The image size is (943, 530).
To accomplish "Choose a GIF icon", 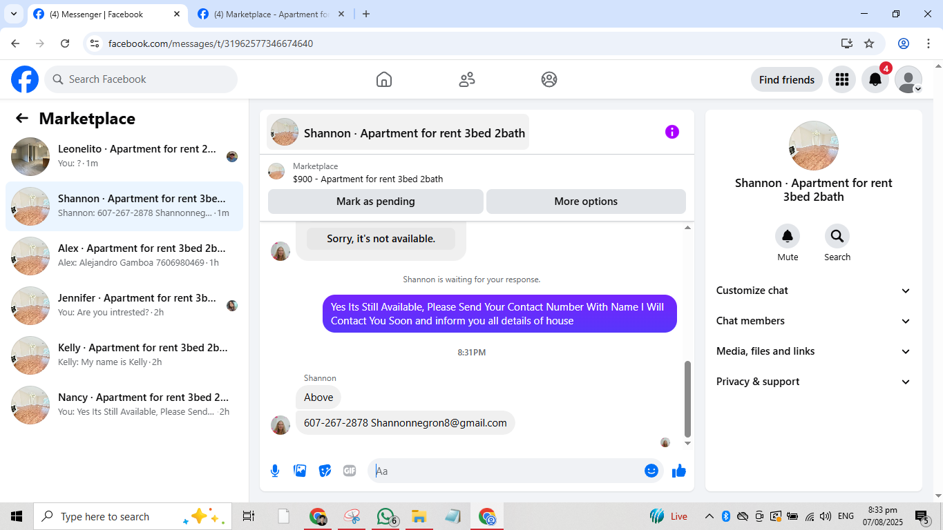I will coord(350,471).
